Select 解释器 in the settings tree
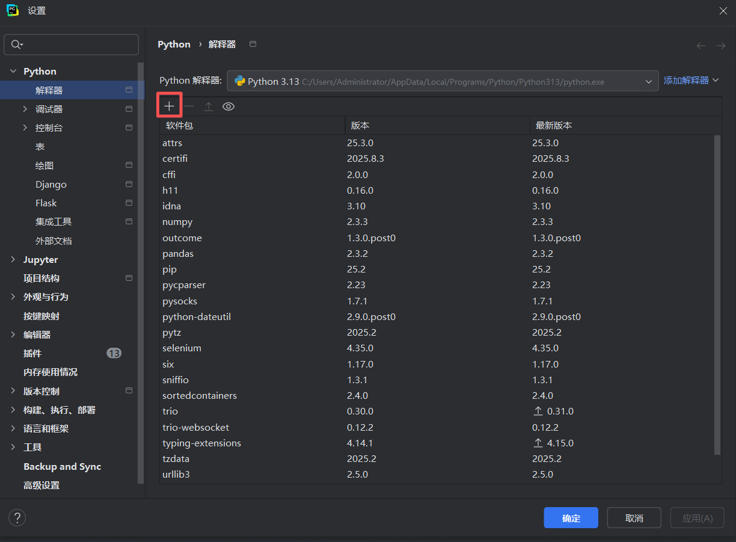 (72, 90)
